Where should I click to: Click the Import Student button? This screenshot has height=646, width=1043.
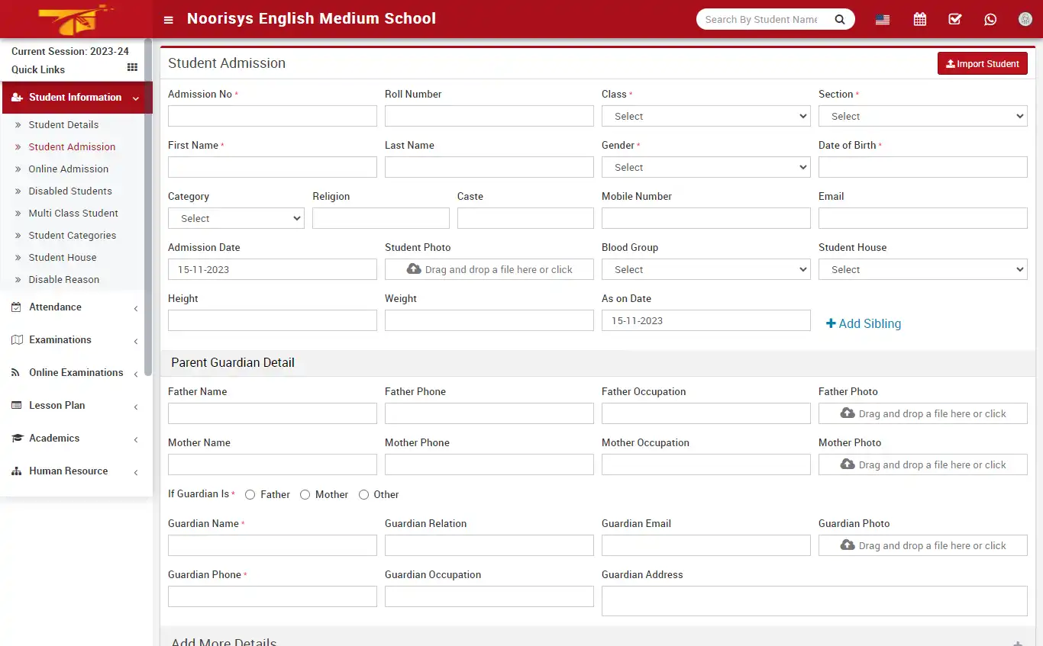983,63
